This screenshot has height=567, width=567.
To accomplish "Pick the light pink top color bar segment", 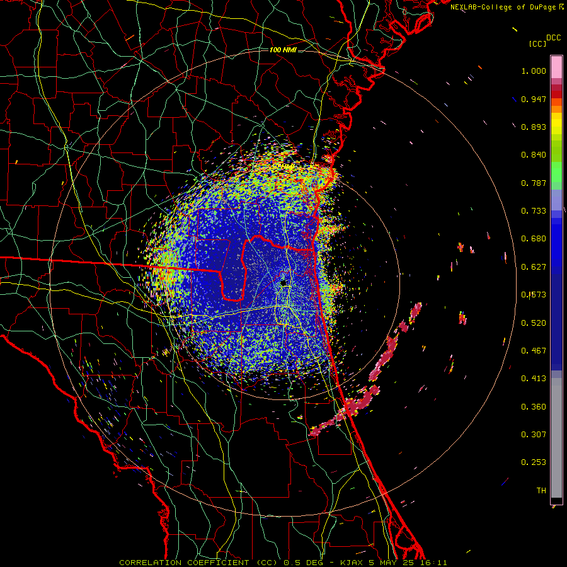I will tap(556, 67).
